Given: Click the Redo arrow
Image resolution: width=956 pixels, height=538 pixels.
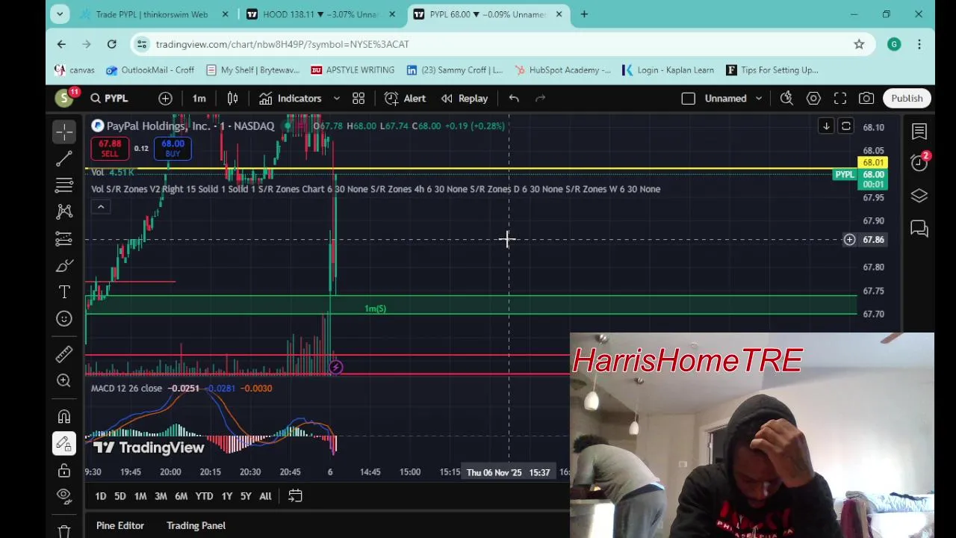Looking at the screenshot, I should click(541, 98).
